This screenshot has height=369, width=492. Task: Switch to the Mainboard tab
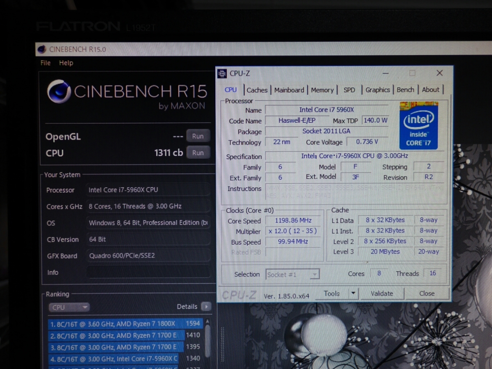pos(289,90)
